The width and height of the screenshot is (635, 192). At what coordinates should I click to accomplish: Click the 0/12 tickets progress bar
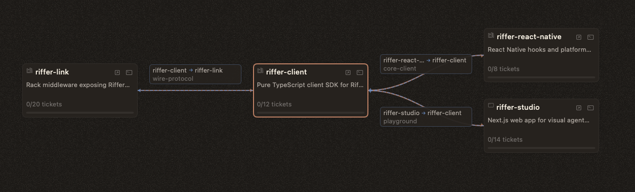(311, 113)
